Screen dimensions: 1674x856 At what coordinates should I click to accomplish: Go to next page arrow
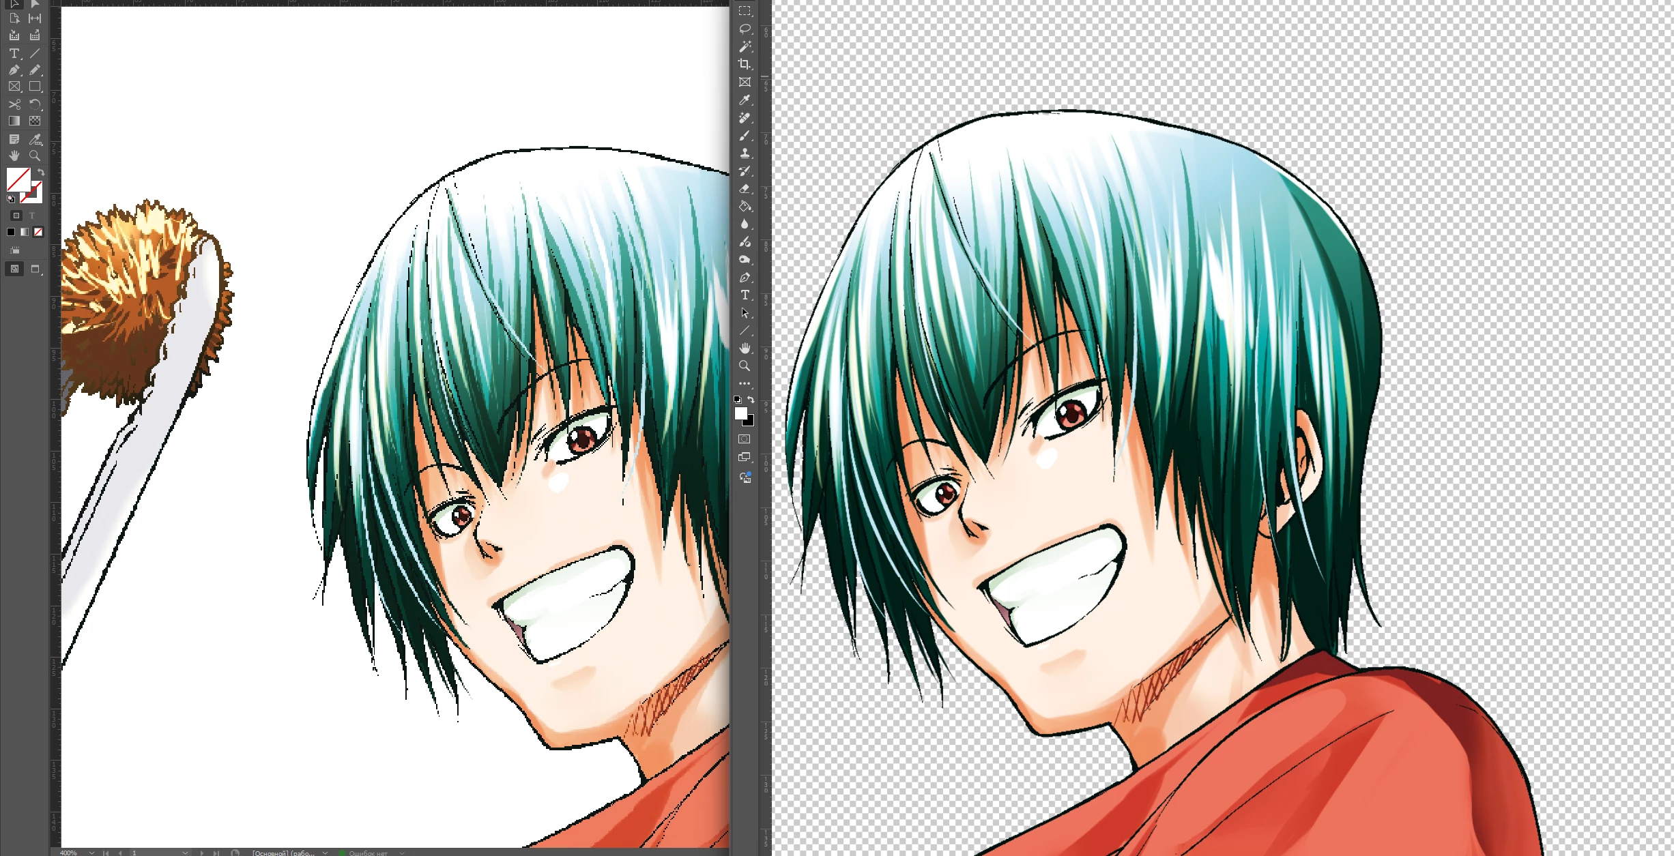pos(202,853)
